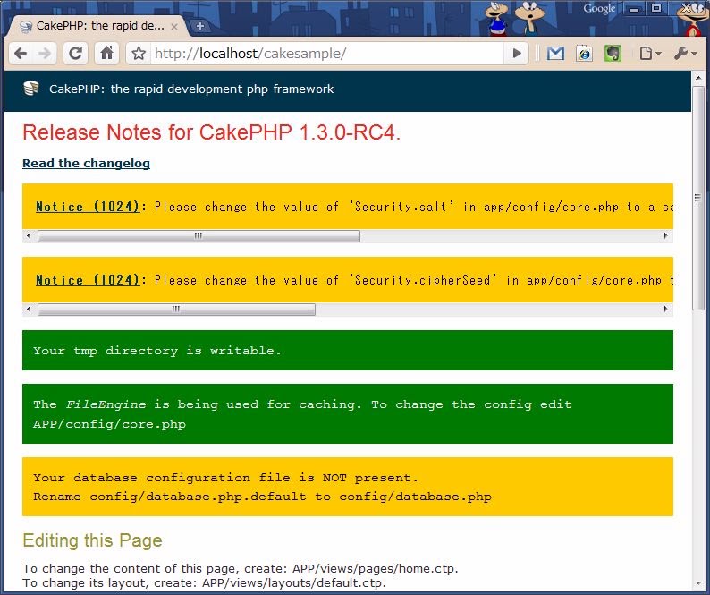Close the CakePHP tab
Screen dimensions: 710x595
click(x=174, y=26)
